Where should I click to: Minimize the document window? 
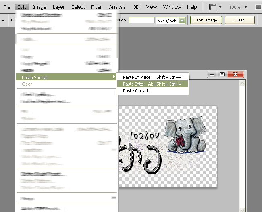click(x=212, y=74)
